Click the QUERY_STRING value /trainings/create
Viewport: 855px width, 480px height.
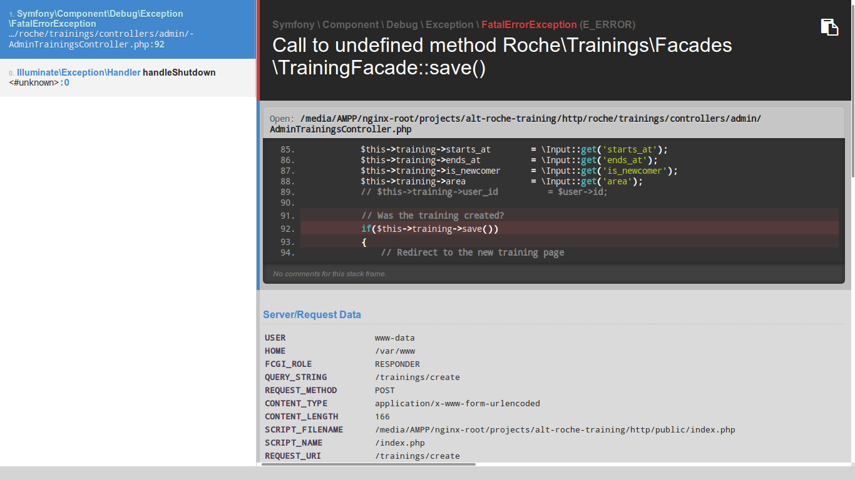pyautogui.click(x=417, y=377)
